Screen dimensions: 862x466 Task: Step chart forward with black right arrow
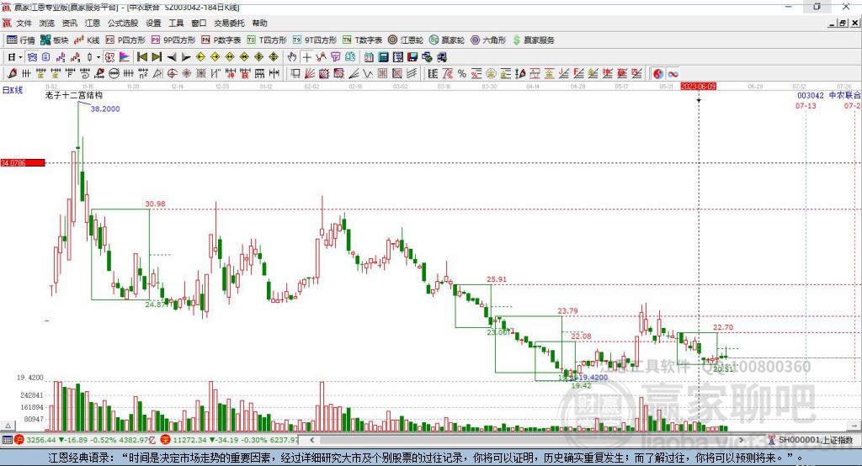(x=186, y=56)
